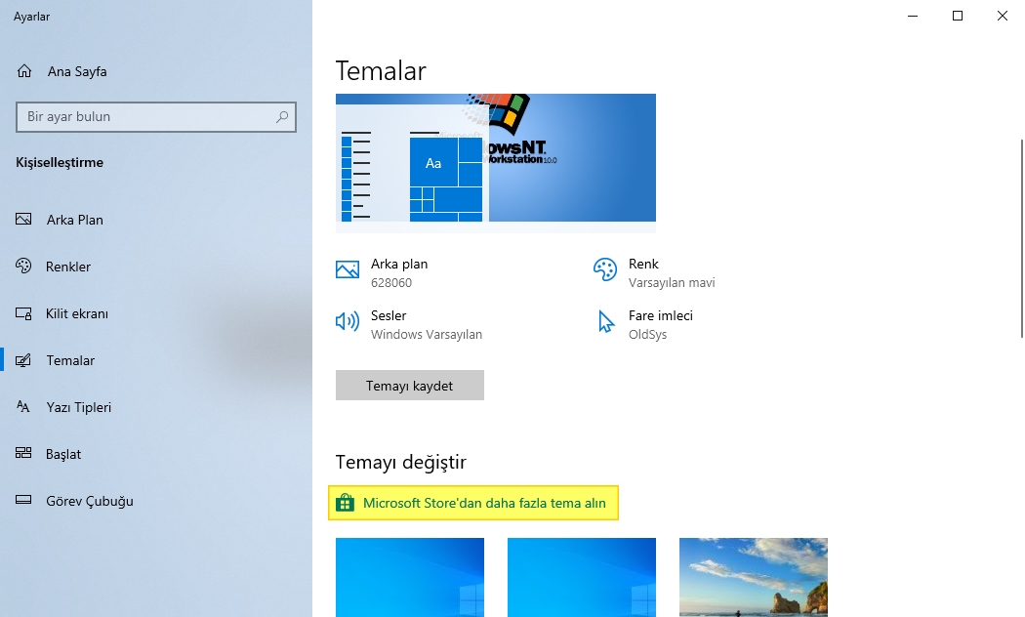Click the search magnifier in the settings search
This screenshot has width=1025, height=617.
tap(282, 116)
